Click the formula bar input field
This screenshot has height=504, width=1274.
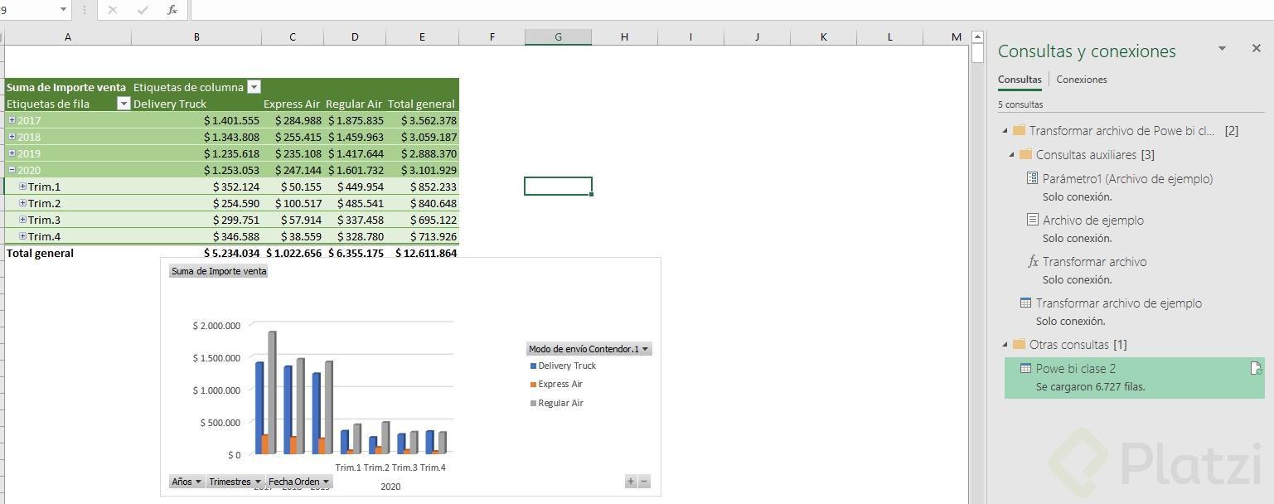click(x=731, y=10)
